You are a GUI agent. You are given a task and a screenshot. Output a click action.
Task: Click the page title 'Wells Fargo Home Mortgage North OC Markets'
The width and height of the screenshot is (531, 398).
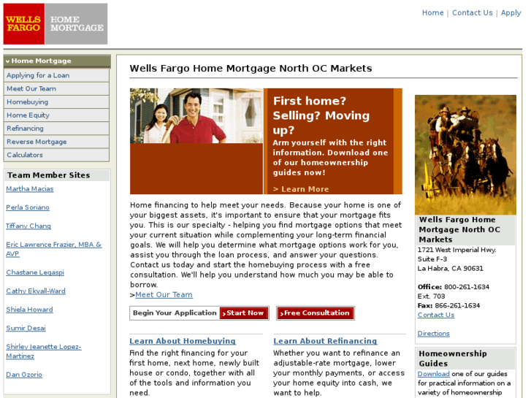click(x=251, y=69)
